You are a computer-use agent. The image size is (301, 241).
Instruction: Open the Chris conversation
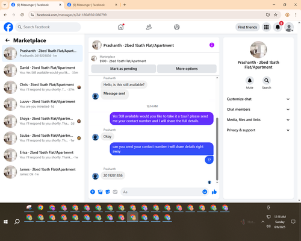click(x=42, y=87)
